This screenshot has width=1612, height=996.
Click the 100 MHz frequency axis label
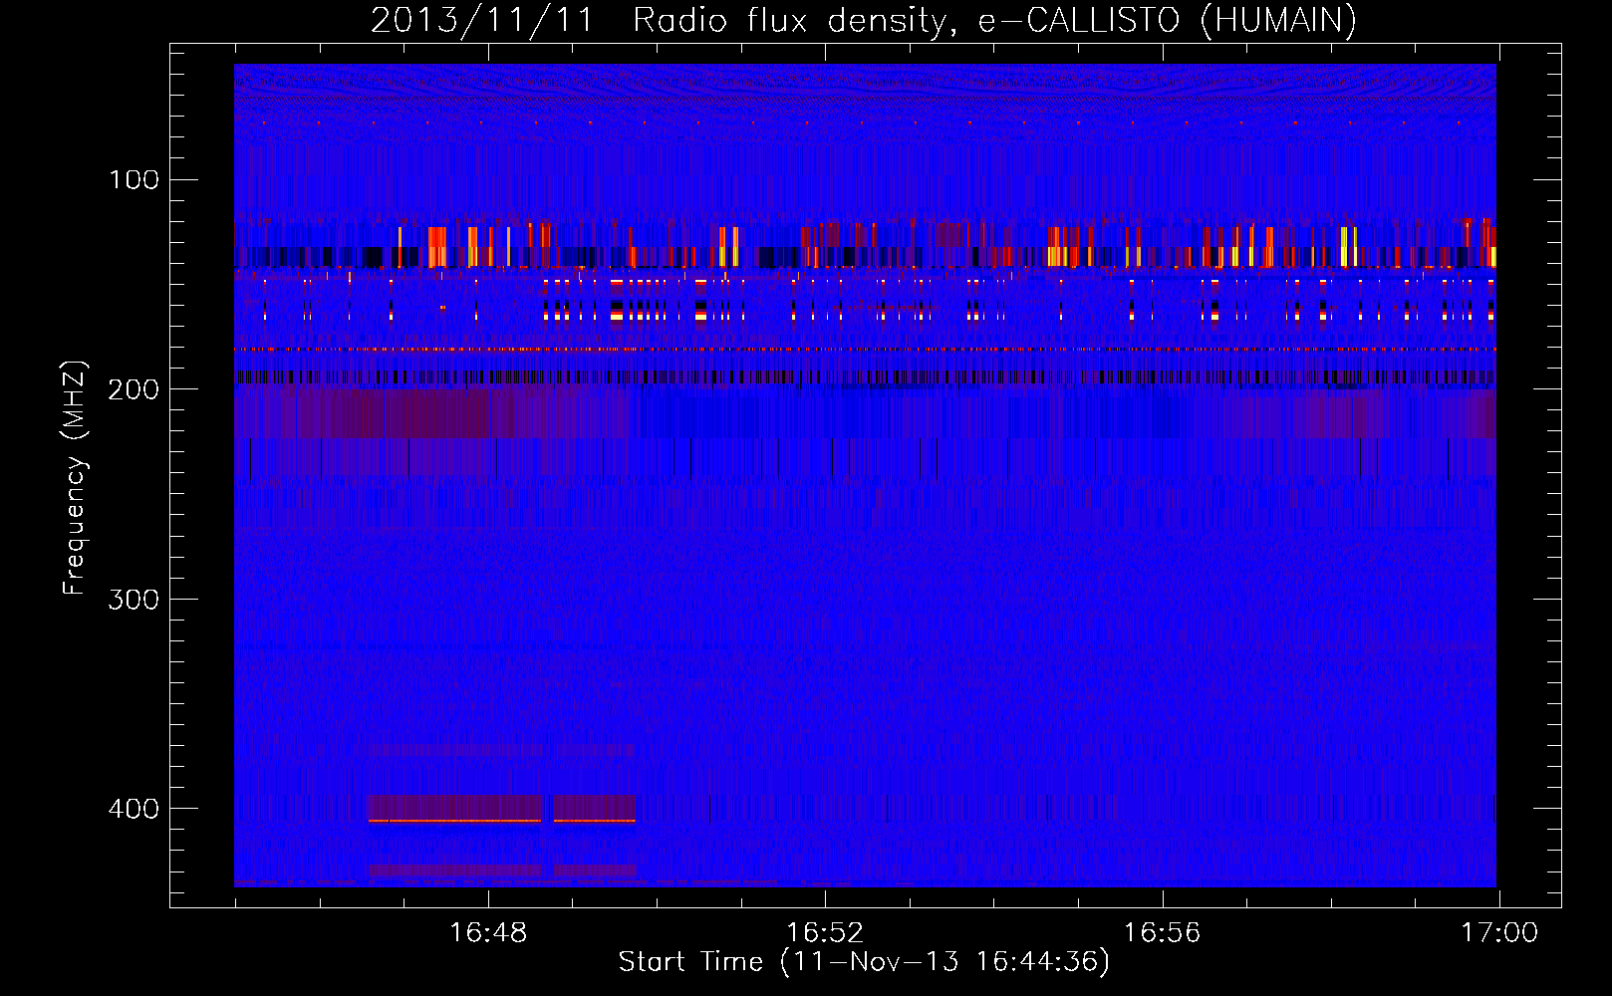pyautogui.click(x=134, y=180)
